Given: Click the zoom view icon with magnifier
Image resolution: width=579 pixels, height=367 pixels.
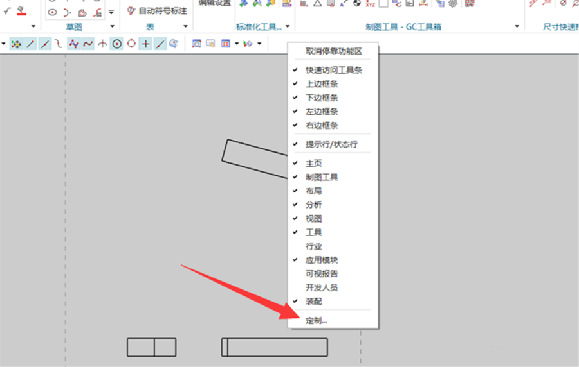Looking at the screenshot, I should (197, 44).
